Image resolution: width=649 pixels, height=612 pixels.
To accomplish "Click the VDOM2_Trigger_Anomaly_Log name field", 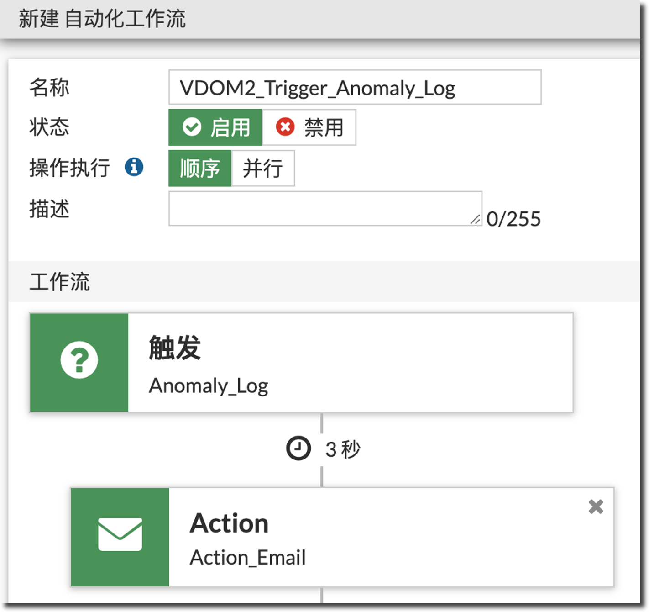I will pyautogui.click(x=355, y=88).
